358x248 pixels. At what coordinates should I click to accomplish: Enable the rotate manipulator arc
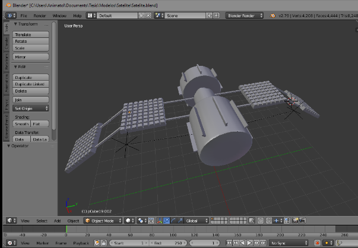point(173,221)
